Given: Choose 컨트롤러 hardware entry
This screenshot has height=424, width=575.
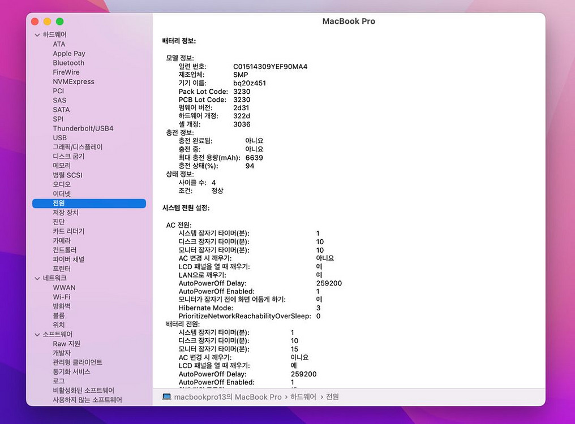Looking at the screenshot, I should tap(65, 250).
